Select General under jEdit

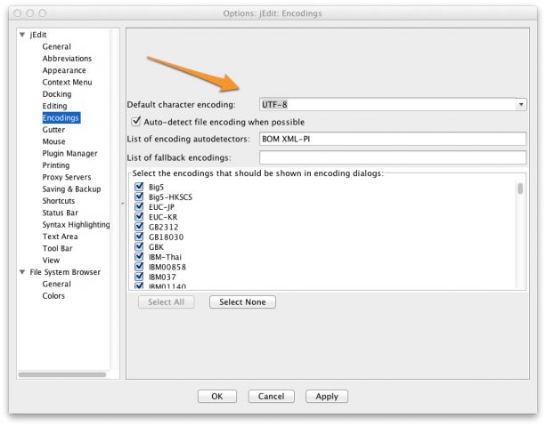56,46
